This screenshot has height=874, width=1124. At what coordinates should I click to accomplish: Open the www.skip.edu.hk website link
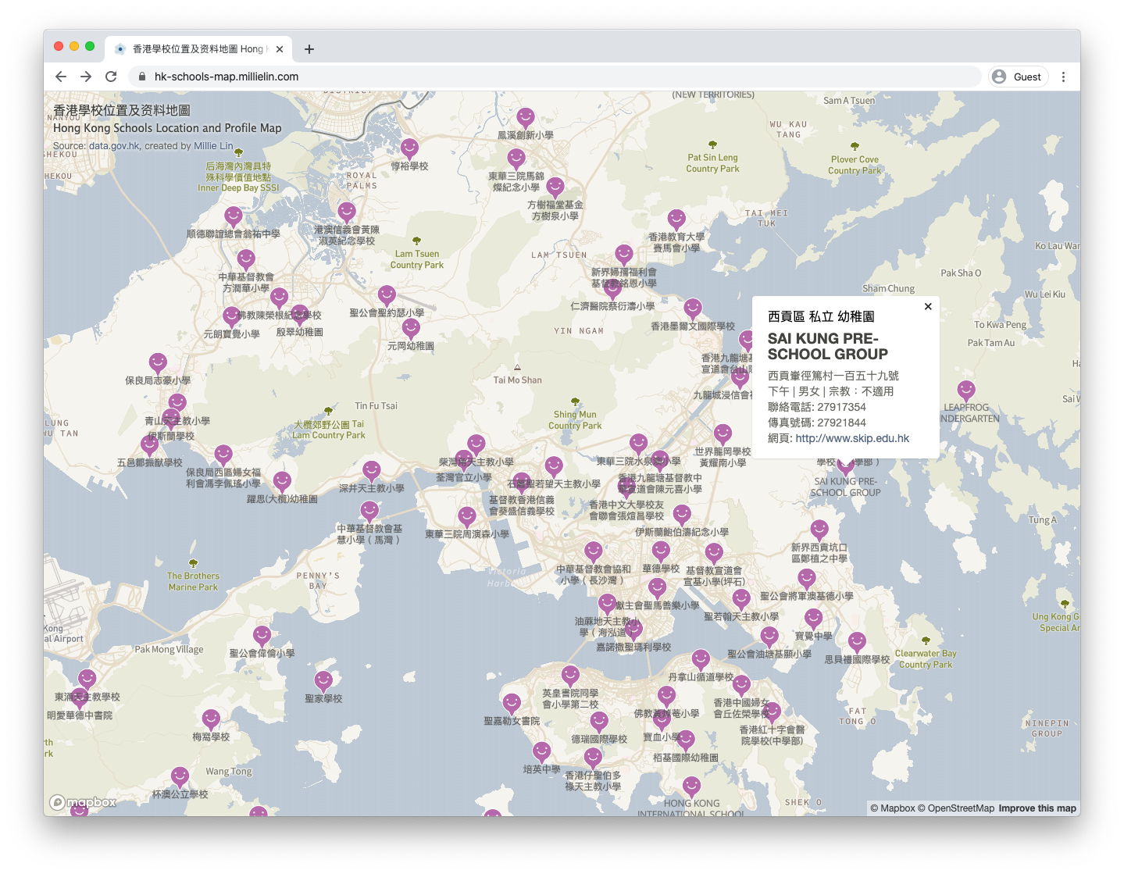852,438
